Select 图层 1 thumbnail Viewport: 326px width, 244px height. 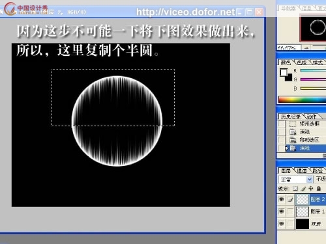tap(303, 211)
